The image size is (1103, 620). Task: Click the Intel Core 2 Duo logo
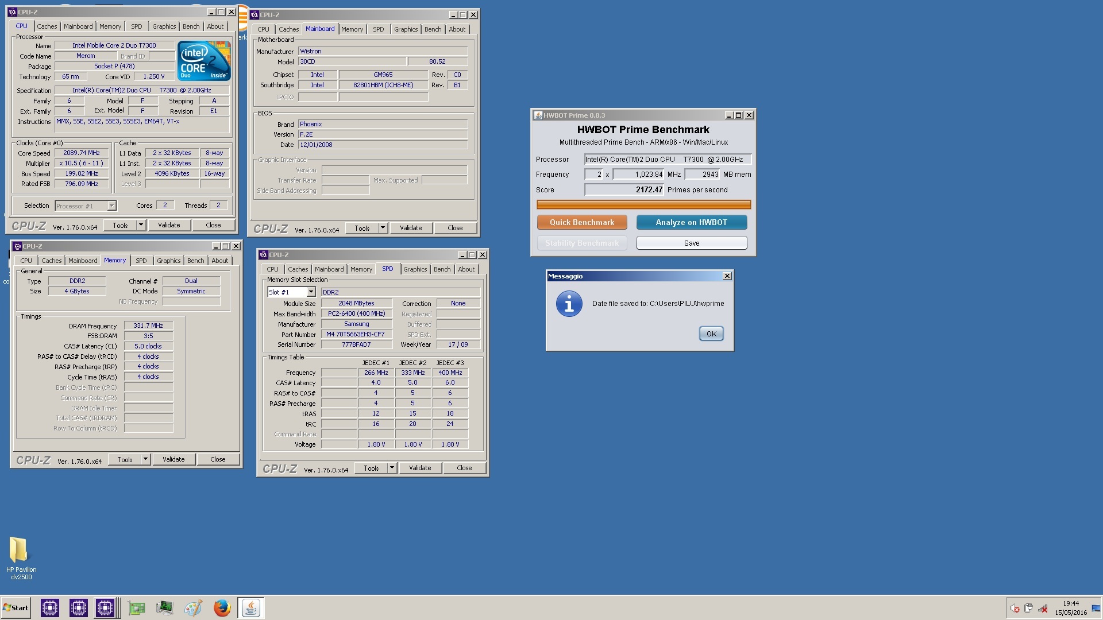pos(204,60)
